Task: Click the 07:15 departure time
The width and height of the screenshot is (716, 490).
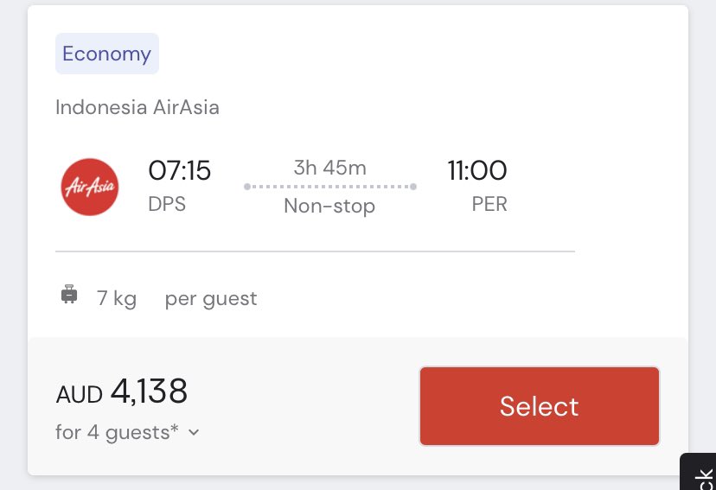Action: click(179, 171)
